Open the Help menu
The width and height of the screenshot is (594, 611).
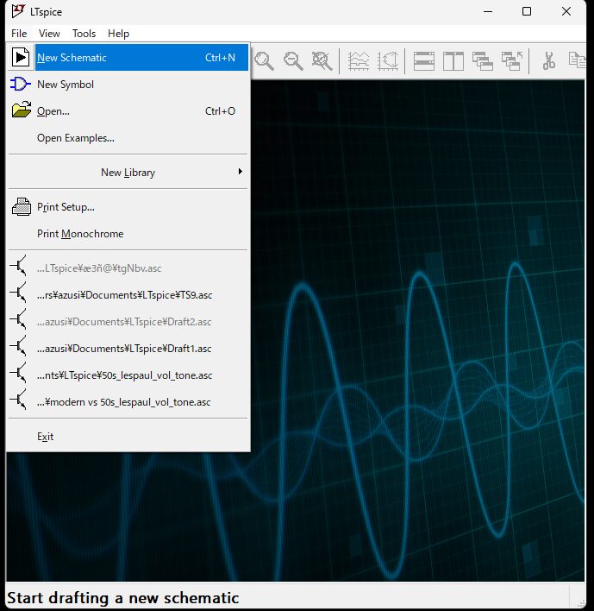click(x=118, y=34)
